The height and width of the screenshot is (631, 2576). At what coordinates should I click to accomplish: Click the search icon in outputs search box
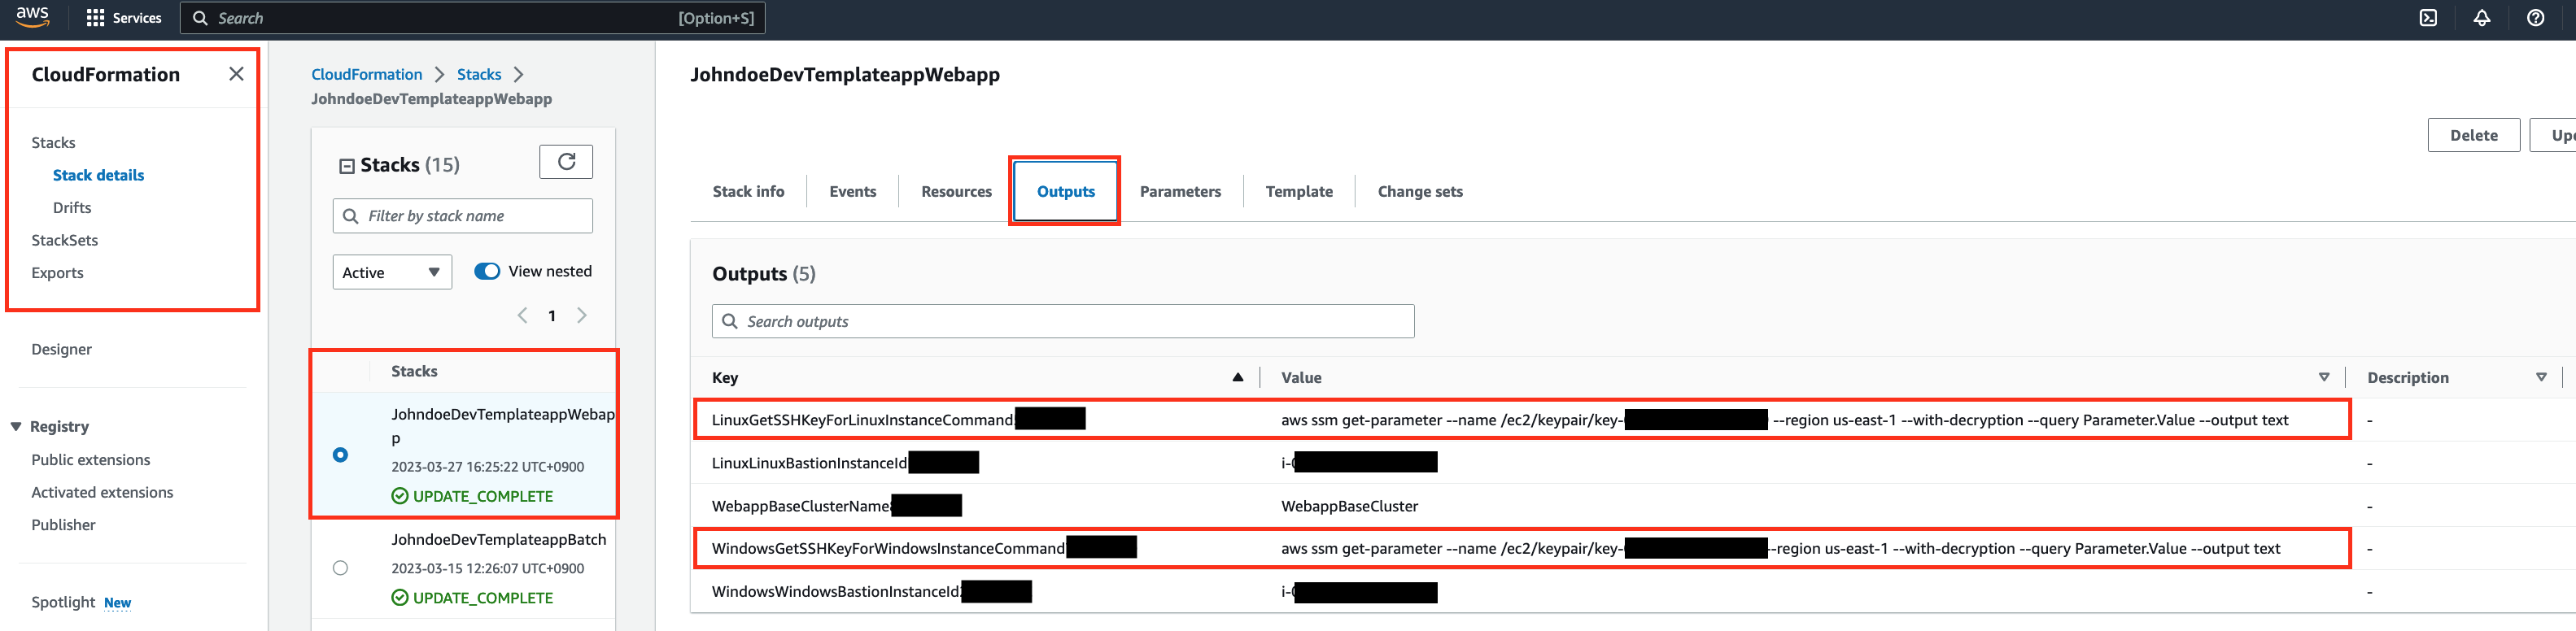730,322
